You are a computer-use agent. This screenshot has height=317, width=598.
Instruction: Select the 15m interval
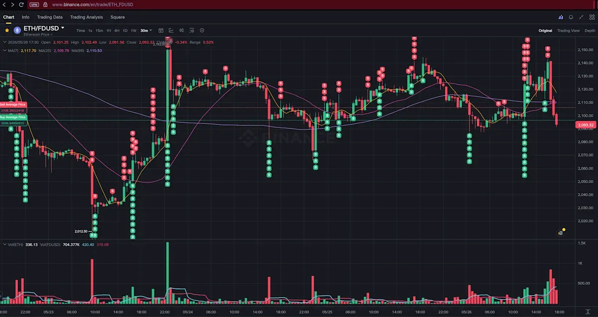(99, 30)
